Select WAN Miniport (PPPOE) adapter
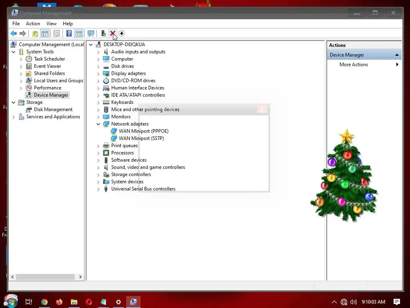The width and height of the screenshot is (410, 308). coord(144,131)
